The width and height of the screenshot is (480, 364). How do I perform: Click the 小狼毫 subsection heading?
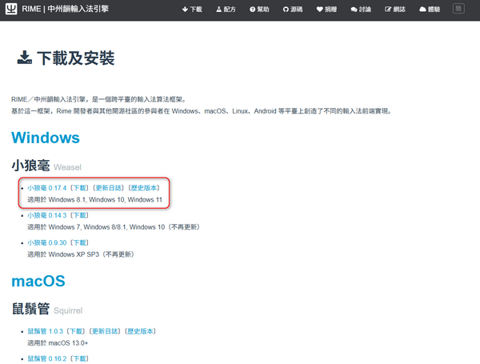pos(30,166)
